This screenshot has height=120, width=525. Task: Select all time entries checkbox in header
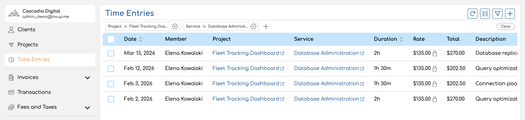(111, 39)
